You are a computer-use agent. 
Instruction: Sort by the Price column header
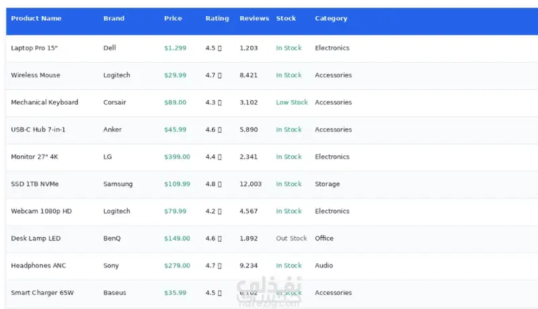tap(173, 19)
